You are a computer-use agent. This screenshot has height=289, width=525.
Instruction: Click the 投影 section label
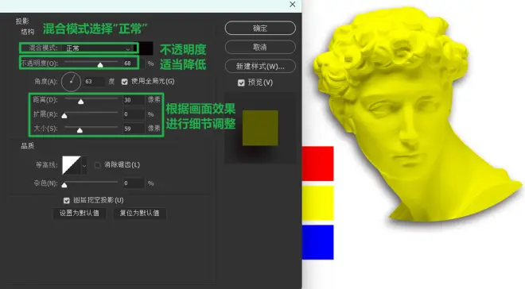click(x=22, y=21)
